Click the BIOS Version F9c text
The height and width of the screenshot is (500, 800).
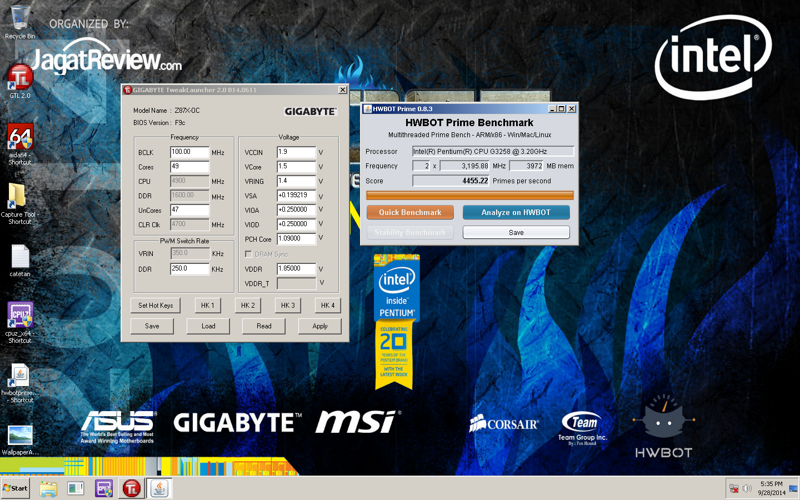tap(159, 123)
